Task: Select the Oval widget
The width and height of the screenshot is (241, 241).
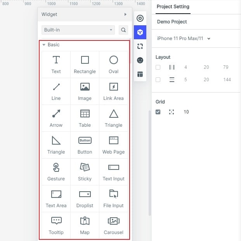Action: pos(114,65)
